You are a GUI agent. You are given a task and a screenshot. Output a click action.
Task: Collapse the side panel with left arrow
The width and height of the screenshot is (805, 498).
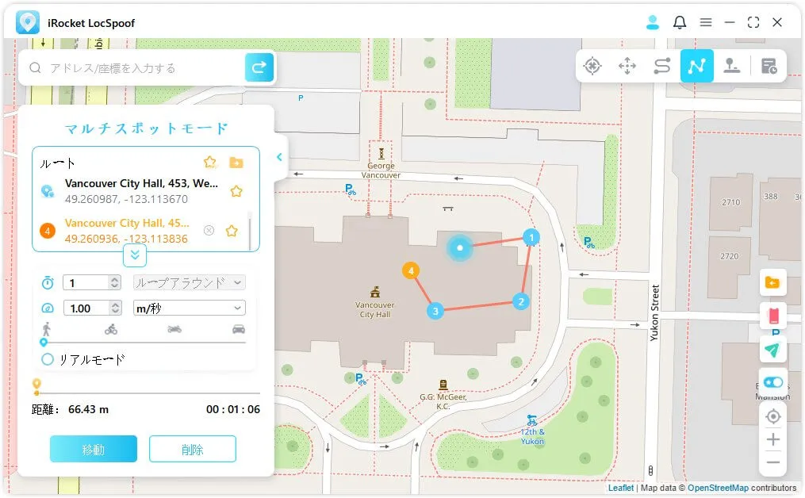point(278,157)
